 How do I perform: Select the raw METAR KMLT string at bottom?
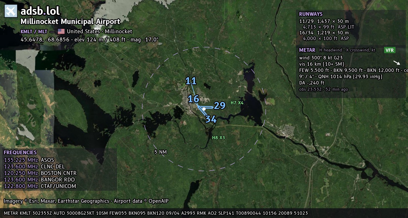[156, 213]
